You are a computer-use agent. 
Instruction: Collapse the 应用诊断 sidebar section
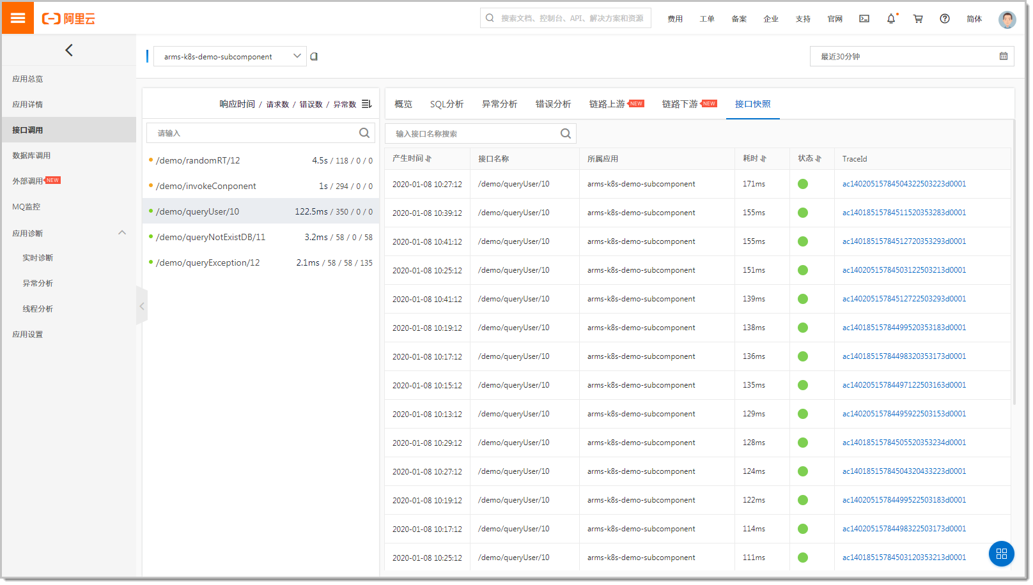(122, 232)
